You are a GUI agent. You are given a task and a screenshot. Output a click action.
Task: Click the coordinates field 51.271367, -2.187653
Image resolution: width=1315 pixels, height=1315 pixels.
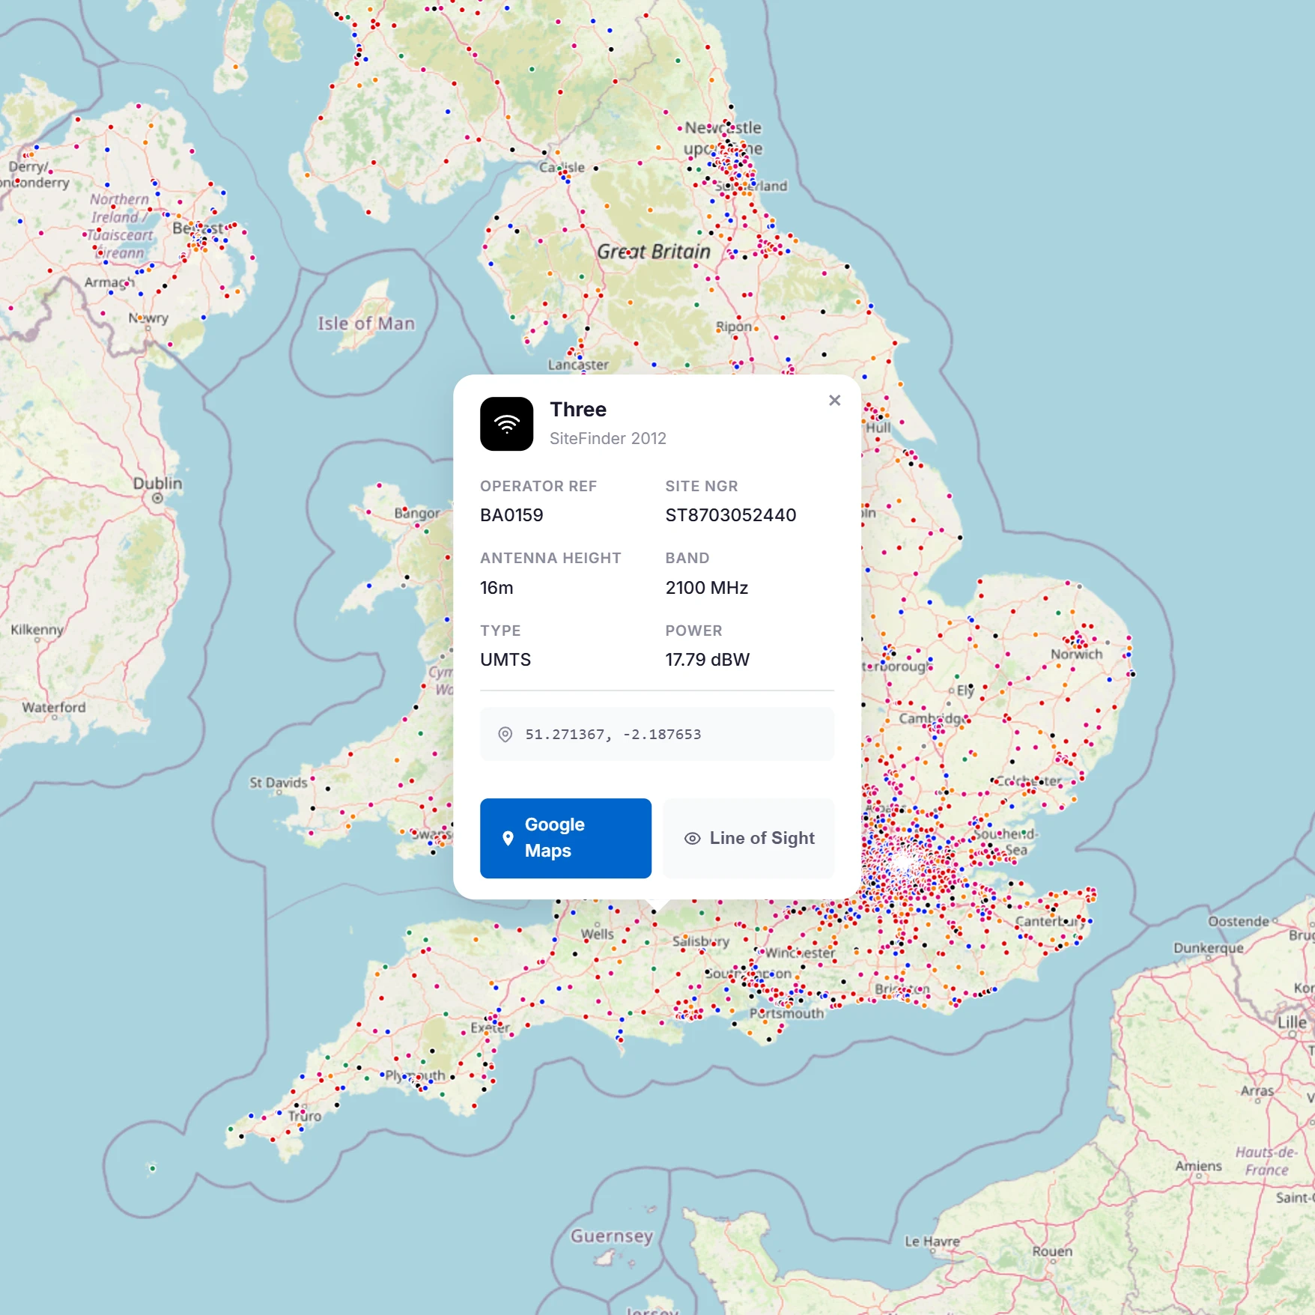[657, 734]
